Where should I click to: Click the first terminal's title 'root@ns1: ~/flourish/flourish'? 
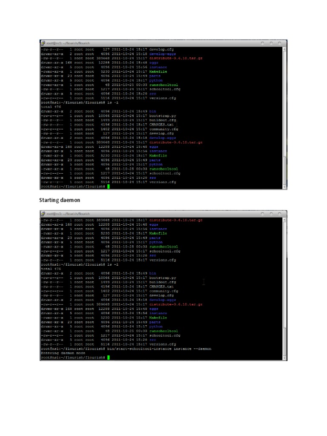(68, 43)
